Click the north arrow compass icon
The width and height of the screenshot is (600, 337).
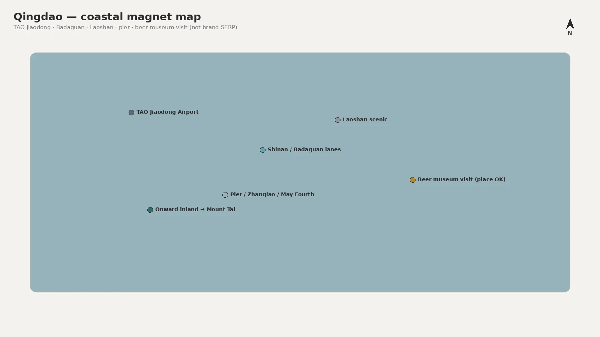(570, 23)
